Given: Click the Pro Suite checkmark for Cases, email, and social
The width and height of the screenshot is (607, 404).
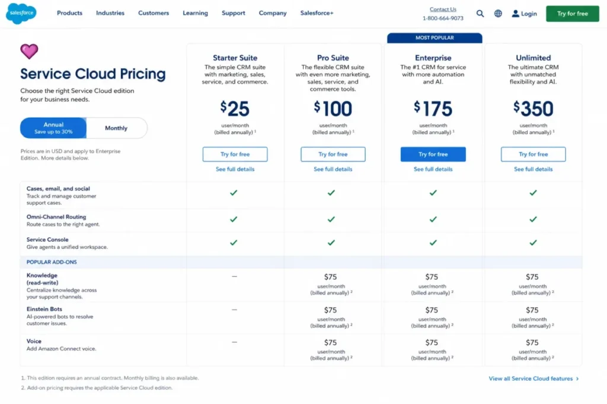Looking at the screenshot, I should click(x=331, y=192).
